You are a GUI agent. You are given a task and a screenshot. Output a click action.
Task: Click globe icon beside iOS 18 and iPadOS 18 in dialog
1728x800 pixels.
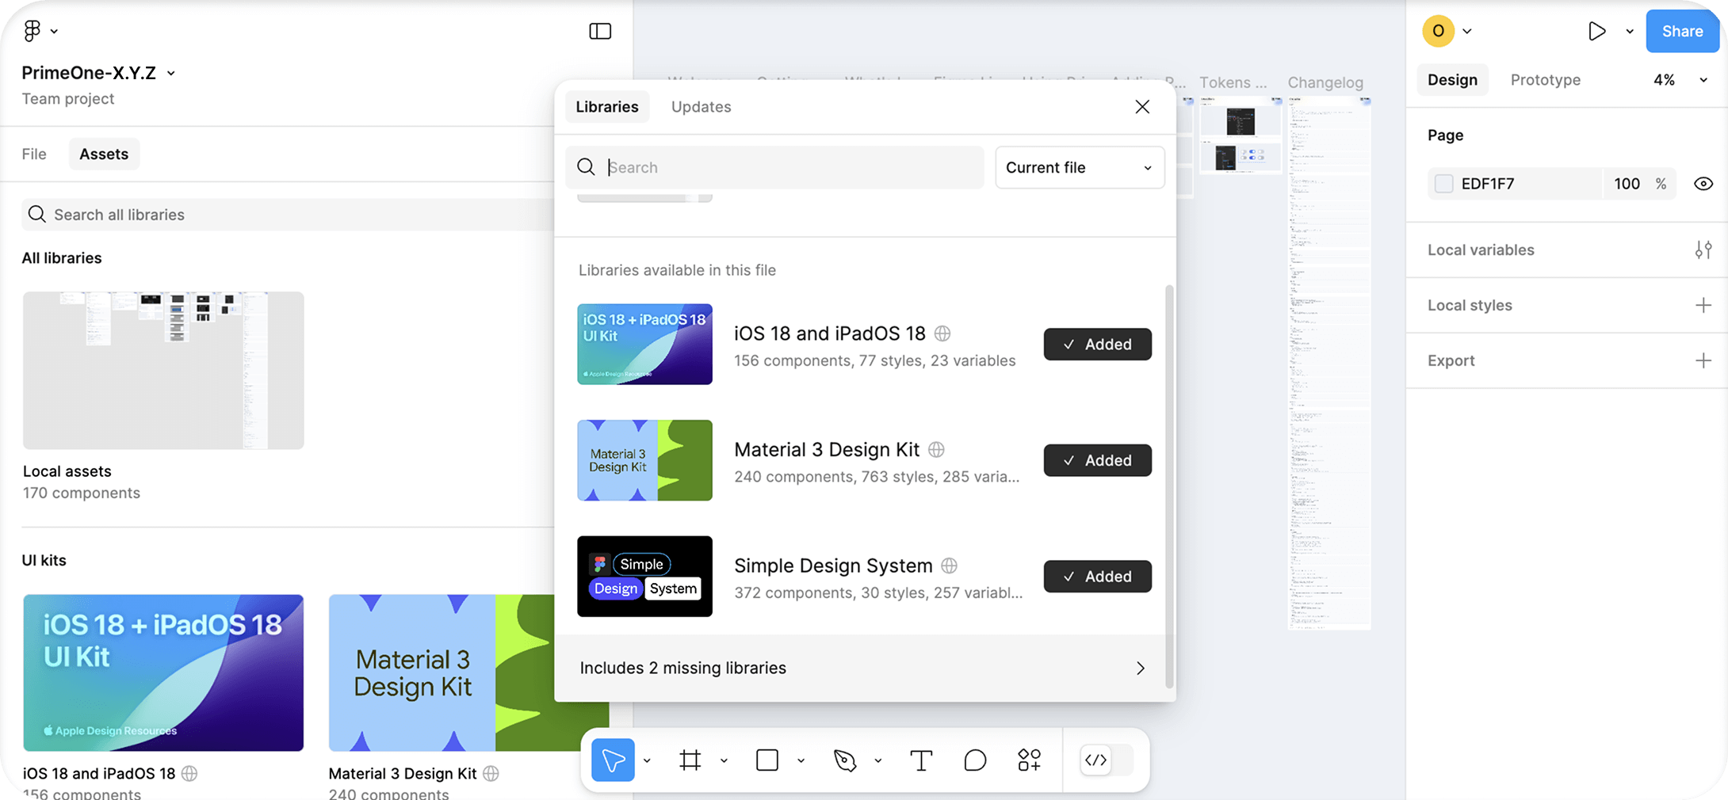click(x=942, y=333)
